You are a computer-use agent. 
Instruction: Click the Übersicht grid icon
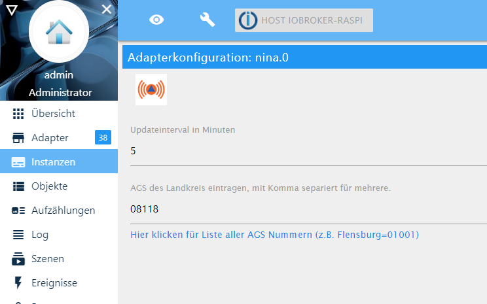click(18, 113)
